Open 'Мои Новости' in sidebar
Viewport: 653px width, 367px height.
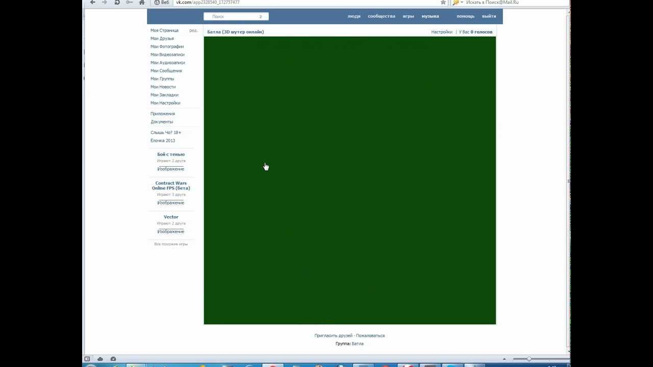[x=163, y=87]
